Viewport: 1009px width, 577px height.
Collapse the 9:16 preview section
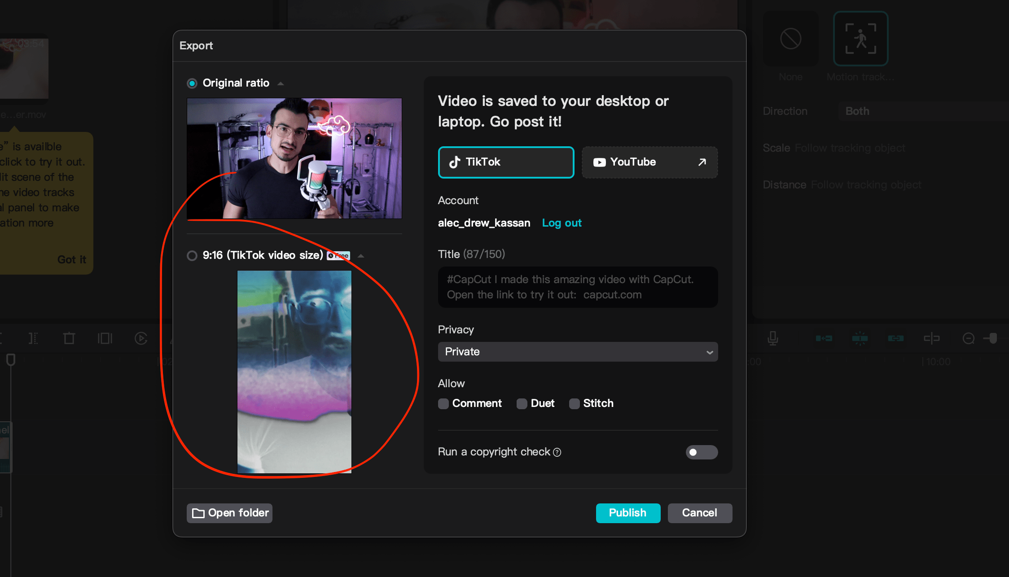point(361,255)
